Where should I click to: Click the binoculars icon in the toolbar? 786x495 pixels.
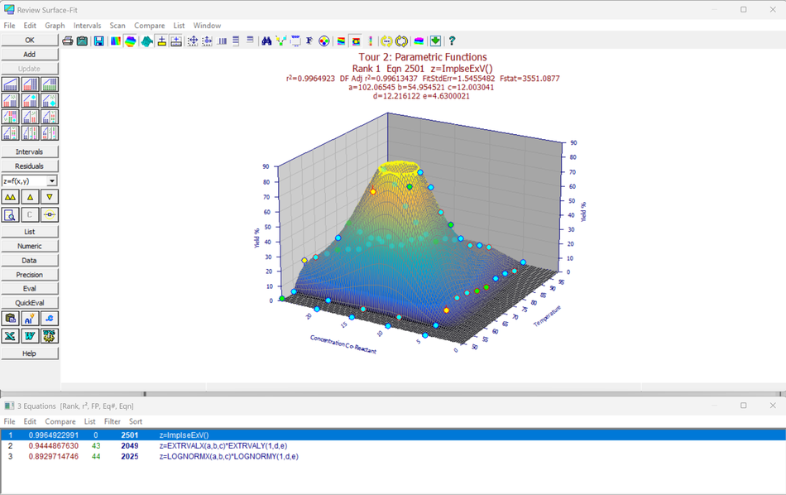(x=266, y=41)
